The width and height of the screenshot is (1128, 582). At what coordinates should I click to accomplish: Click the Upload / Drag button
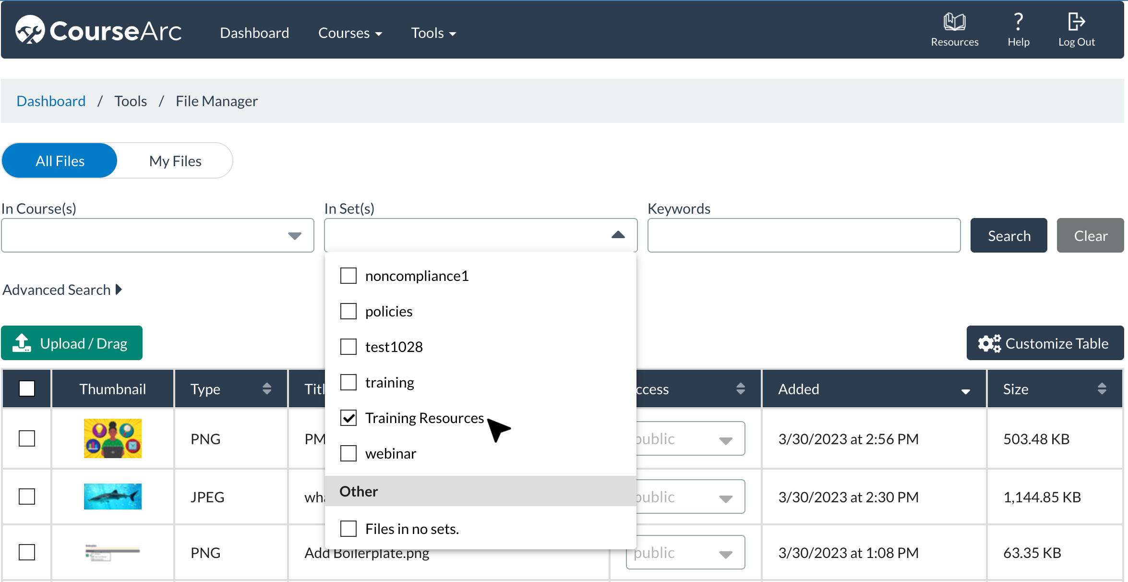point(72,343)
